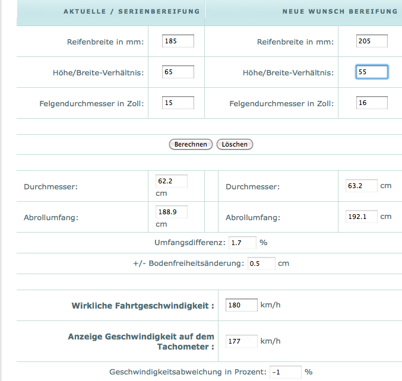Screen dimensions: 402x381
Task: Click '+/- Bodenfreiheitsänderung:' label
Action: [x=188, y=263]
